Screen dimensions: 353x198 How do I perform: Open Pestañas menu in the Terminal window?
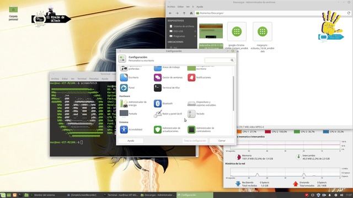pos(94,79)
